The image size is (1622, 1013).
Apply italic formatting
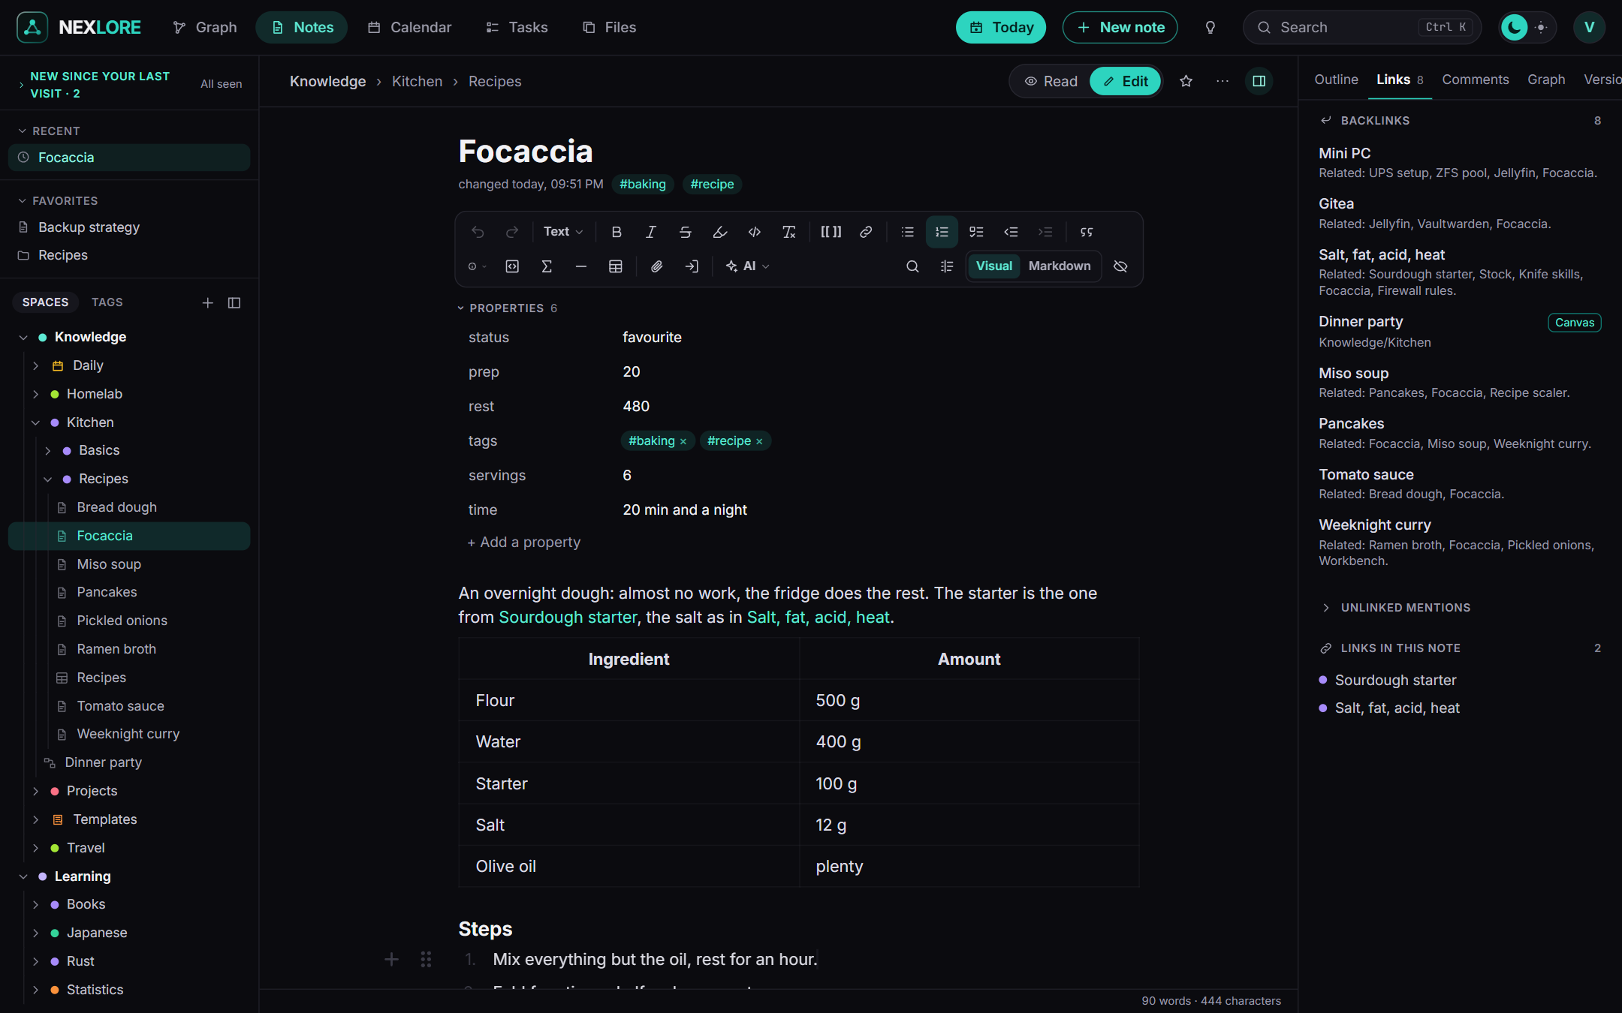pyautogui.click(x=651, y=232)
